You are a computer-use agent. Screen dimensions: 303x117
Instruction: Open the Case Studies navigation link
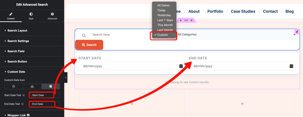[243, 12]
